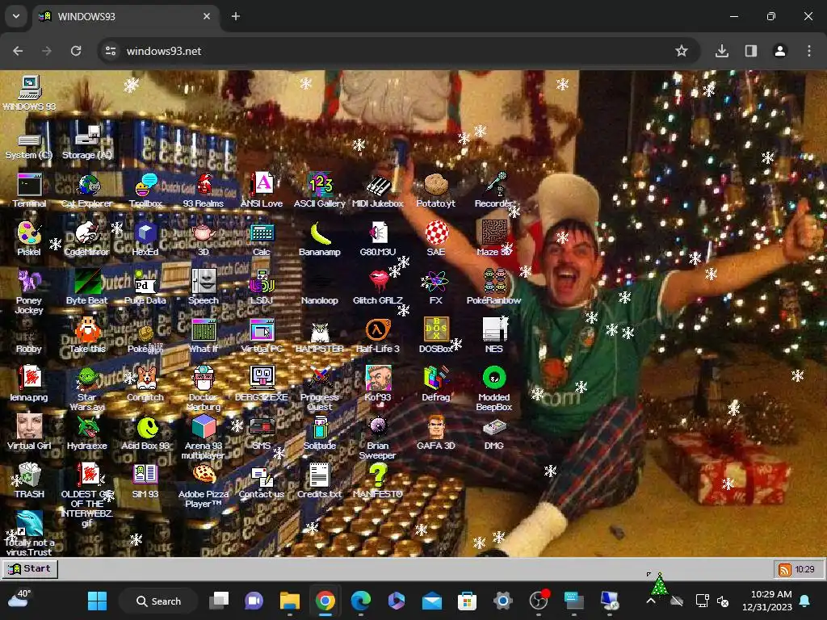The image size is (827, 620).
Task: Open Byte Beat icon
Action: click(87, 287)
